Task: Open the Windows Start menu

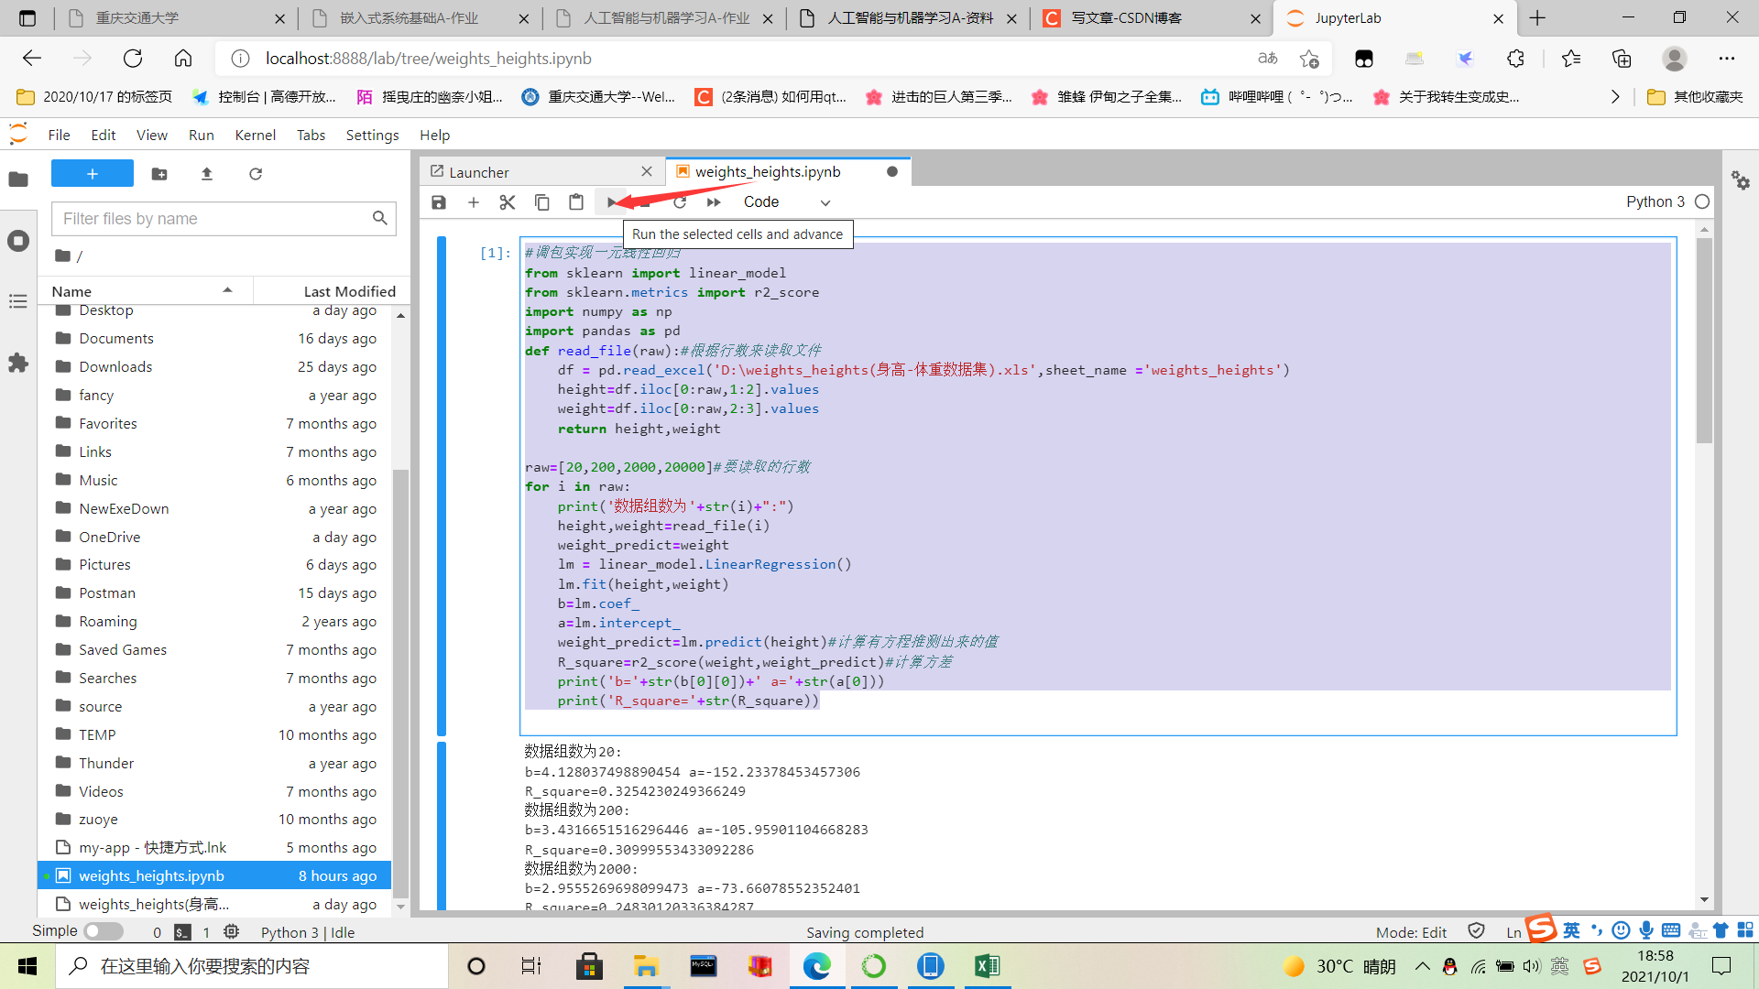Action: [x=27, y=966]
